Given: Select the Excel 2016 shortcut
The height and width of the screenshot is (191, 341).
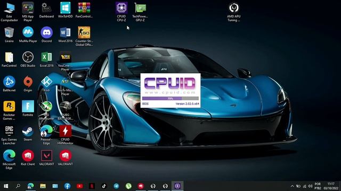Looking at the screenshot, I should point(46,59).
